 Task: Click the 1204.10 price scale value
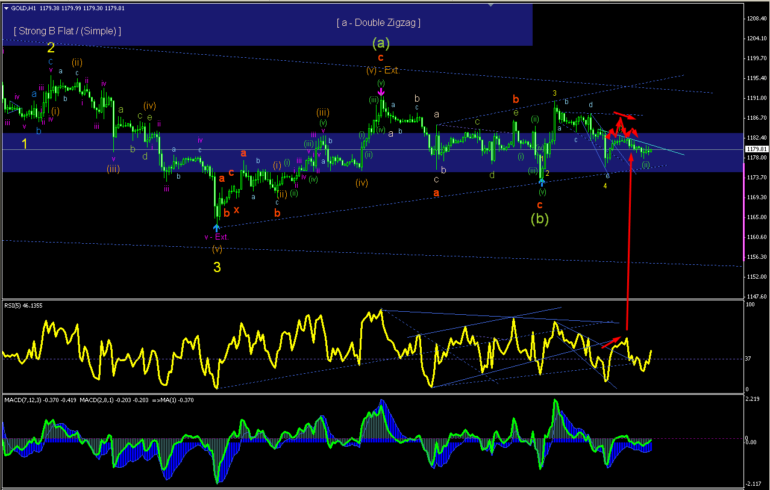[757, 39]
